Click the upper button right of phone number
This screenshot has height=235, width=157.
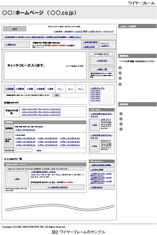coord(90,42)
